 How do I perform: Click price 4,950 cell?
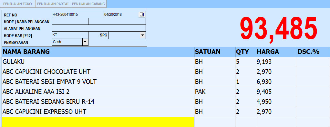tap(276, 102)
